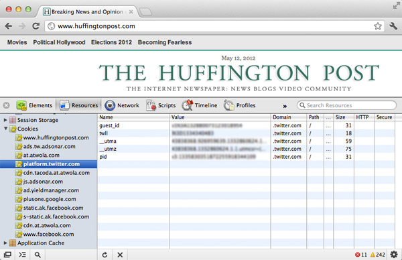Open the Movies navigation link
Screen dimensions: 402x260
tap(17, 42)
